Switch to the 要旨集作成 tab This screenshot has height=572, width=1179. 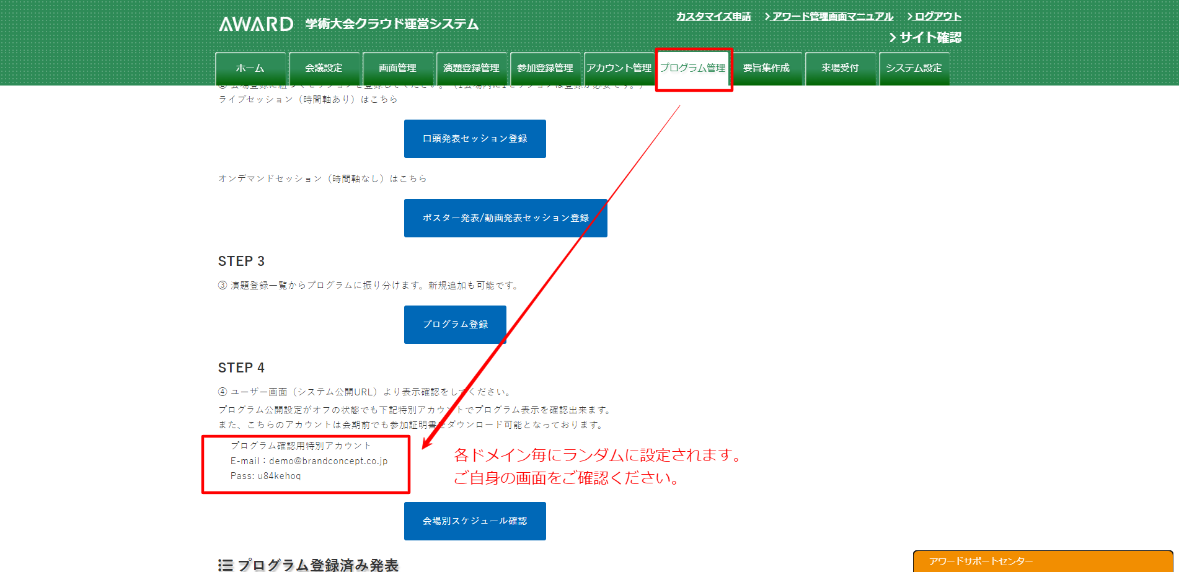pyautogui.click(x=767, y=68)
